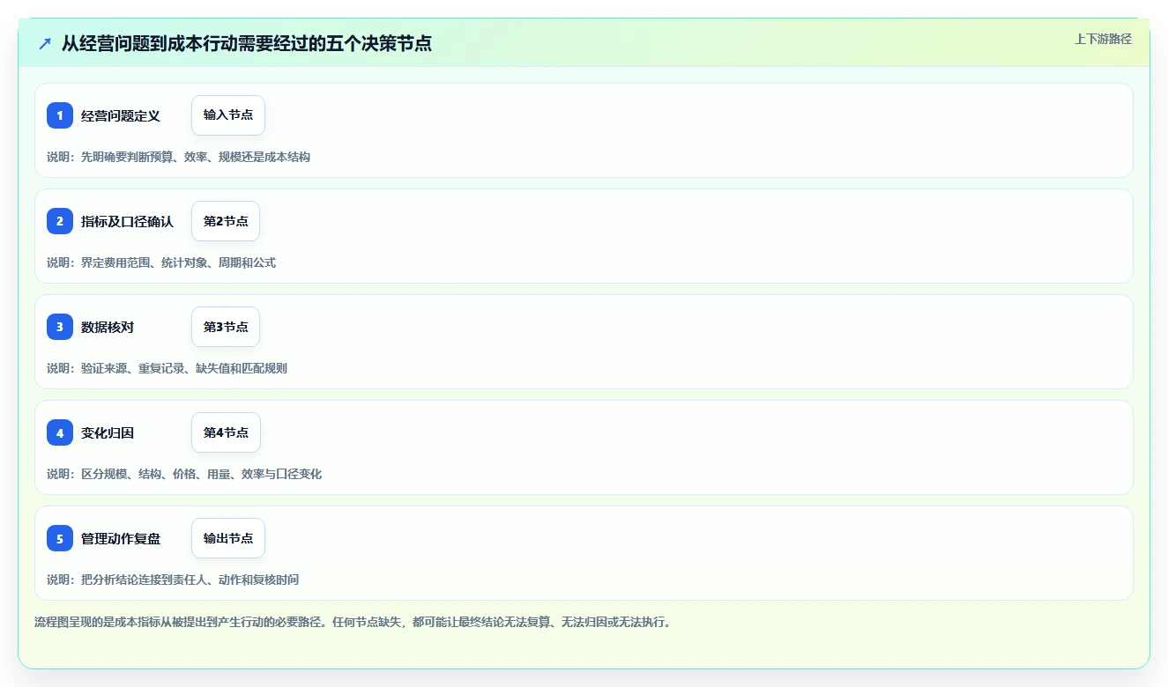Click the number 4 step badge

[x=60, y=432]
